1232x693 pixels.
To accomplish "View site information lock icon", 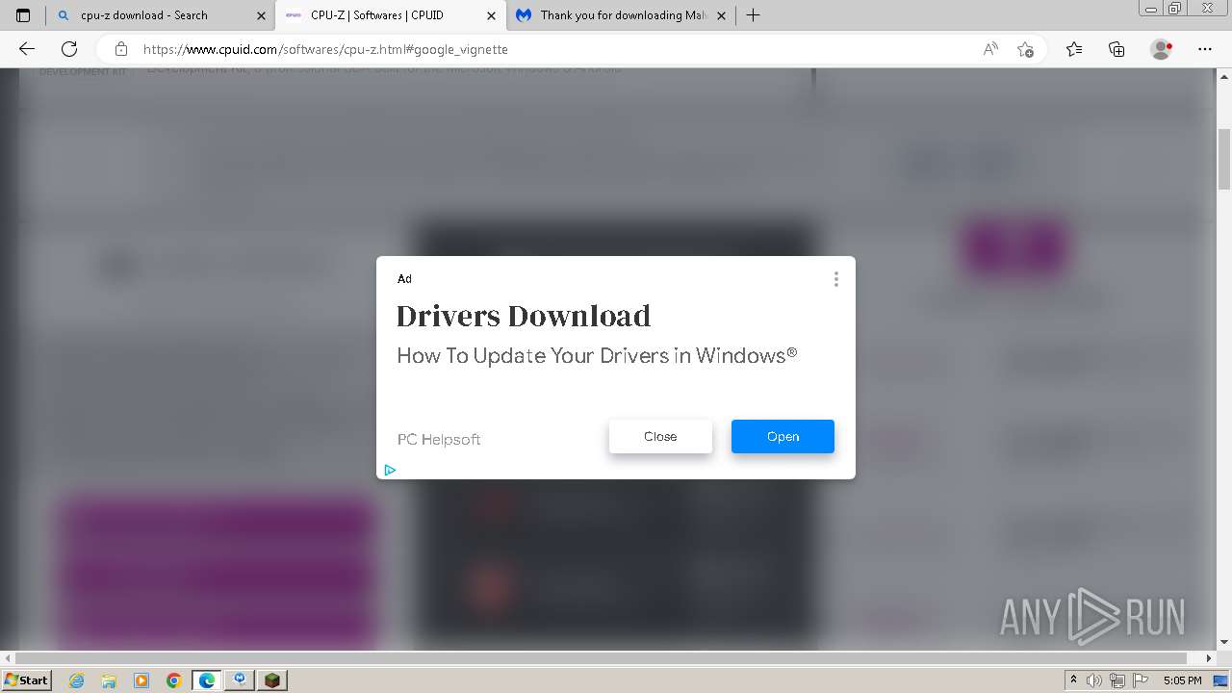I will click(121, 49).
